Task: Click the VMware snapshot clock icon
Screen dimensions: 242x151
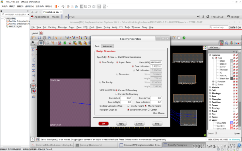Action: point(68,6)
